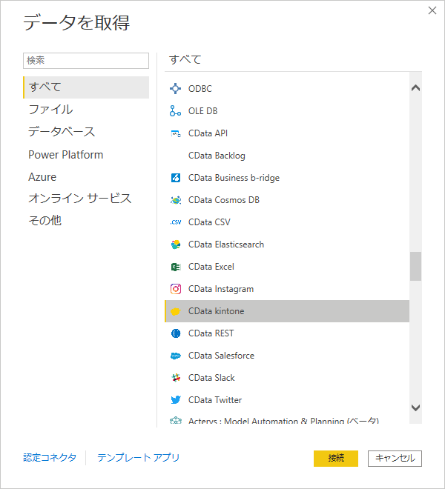445x489 pixels.
Task: Select the CData Slack entry
Action: tap(287, 378)
